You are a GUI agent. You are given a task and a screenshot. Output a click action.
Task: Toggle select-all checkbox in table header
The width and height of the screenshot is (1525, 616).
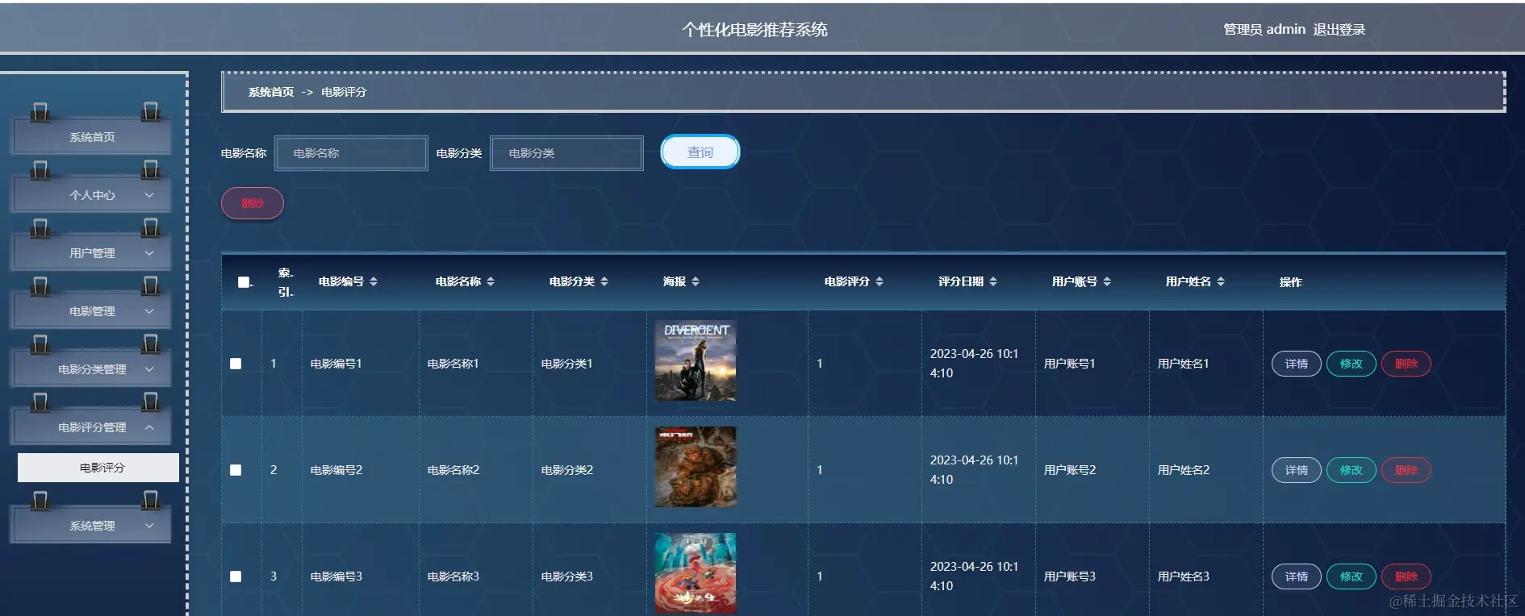tap(244, 282)
